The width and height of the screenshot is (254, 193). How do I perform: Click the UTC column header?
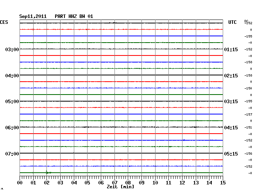point(233,23)
